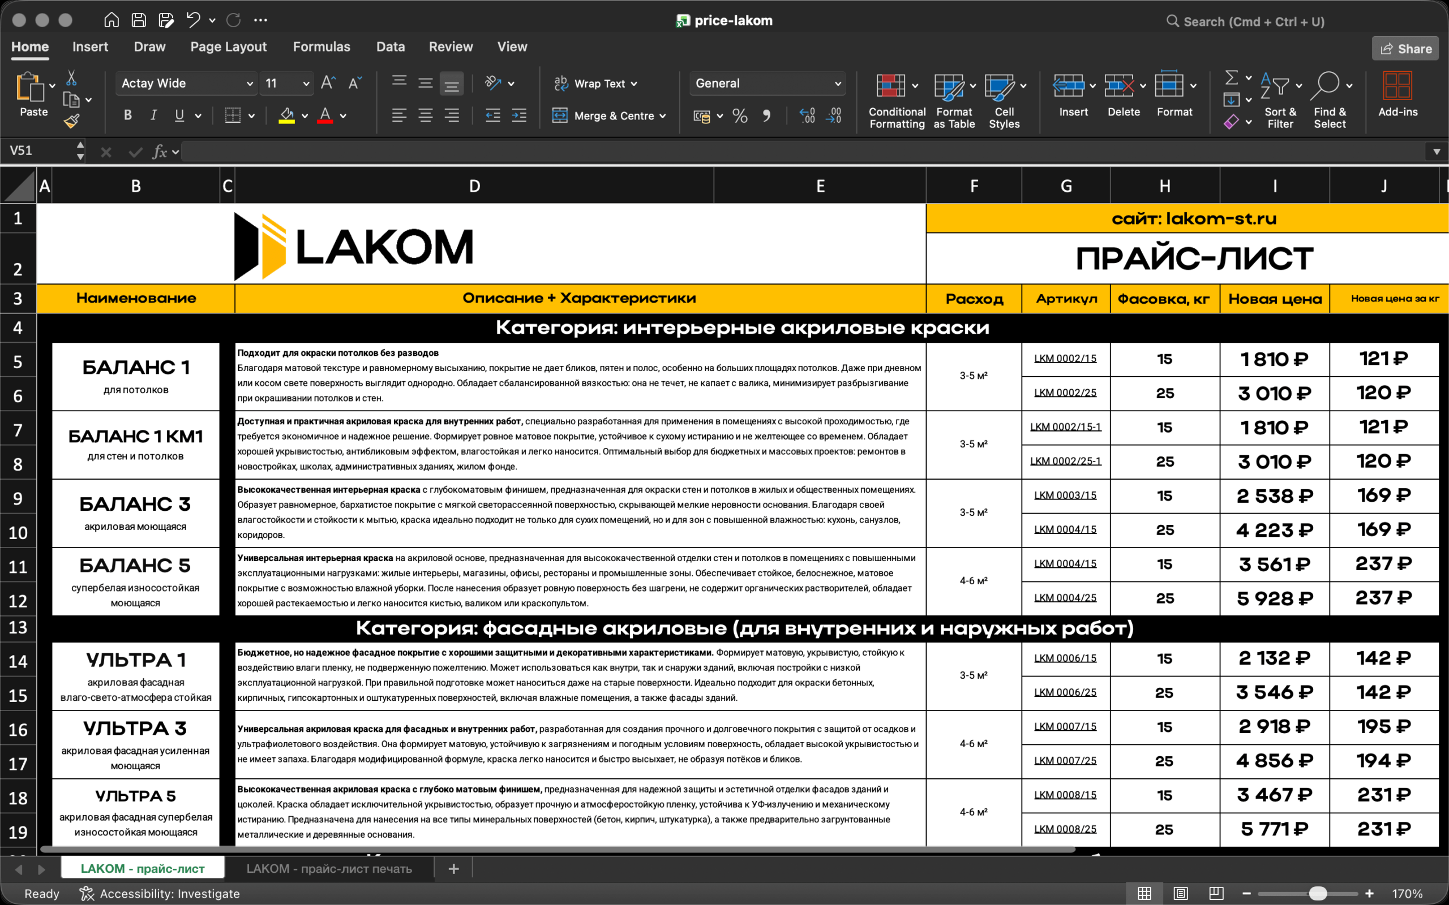The width and height of the screenshot is (1449, 905).
Task: Click the Share button
Action: coord(1405,49)
